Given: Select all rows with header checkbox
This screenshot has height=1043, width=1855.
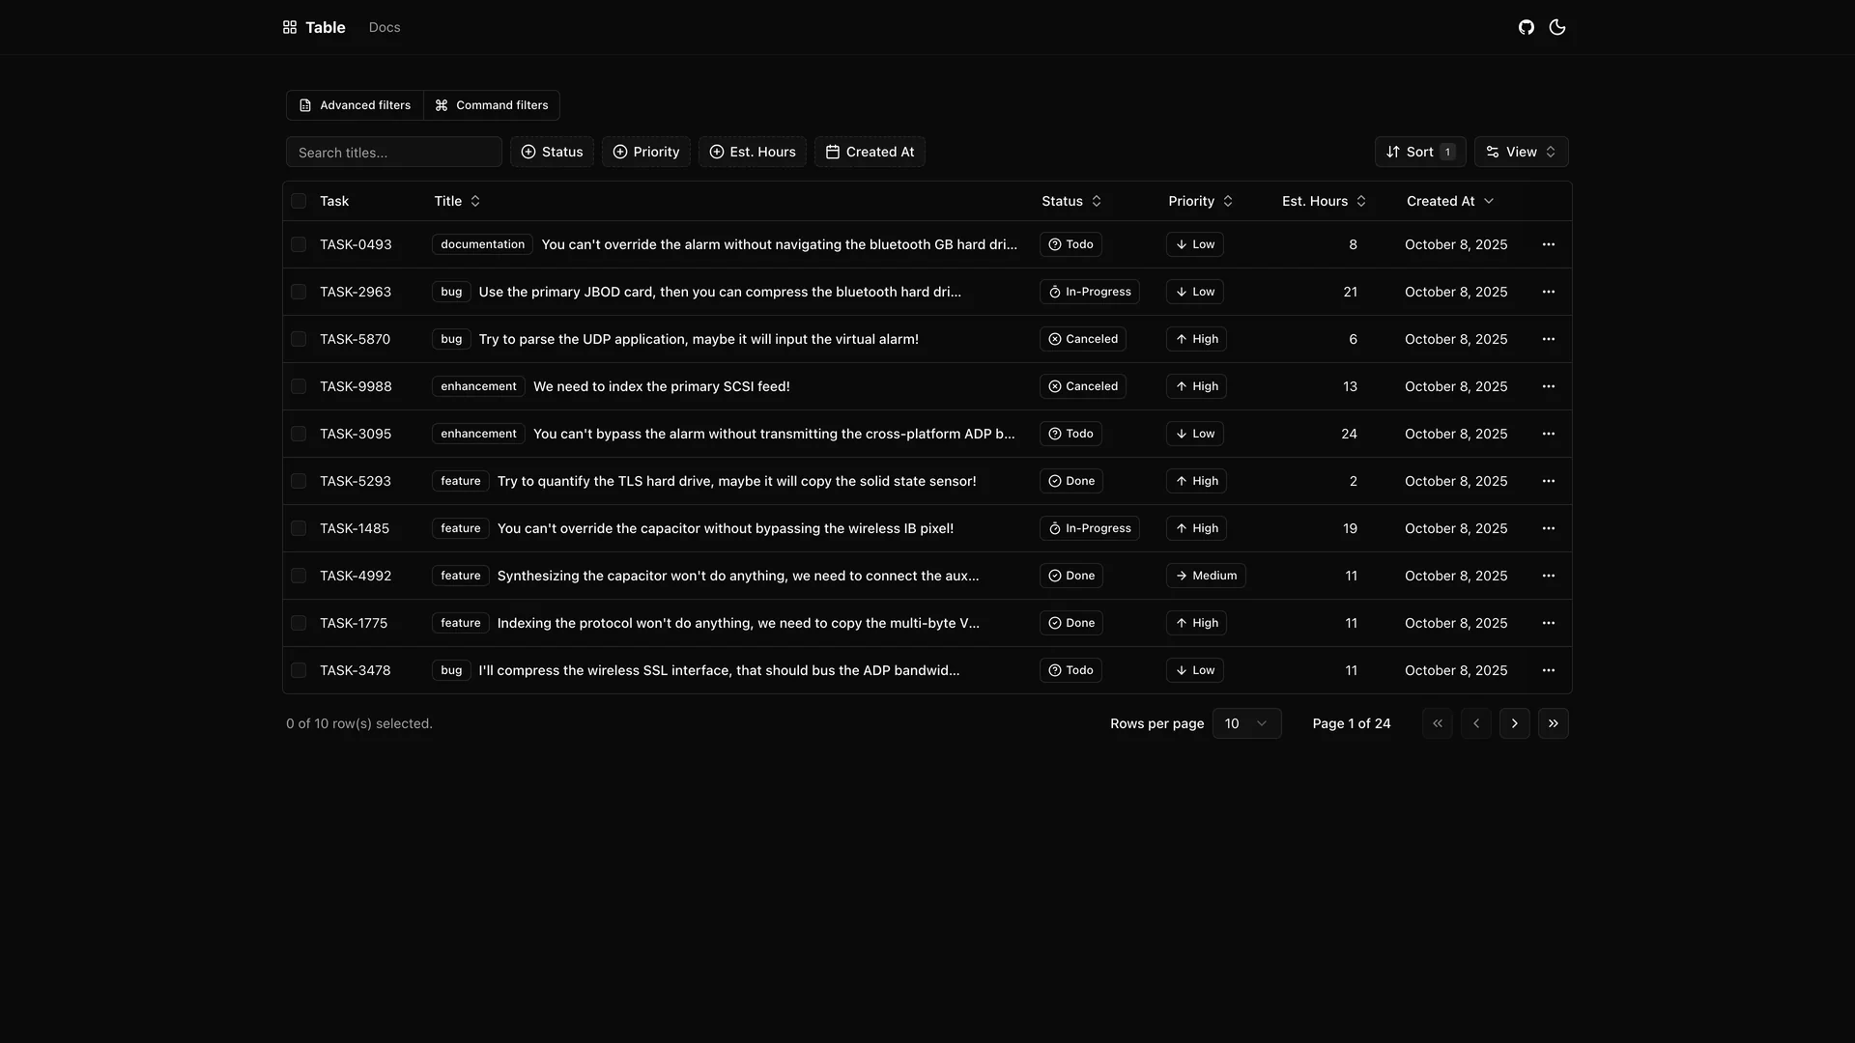Looking at the screenshot, I should (x=300, y=201).
